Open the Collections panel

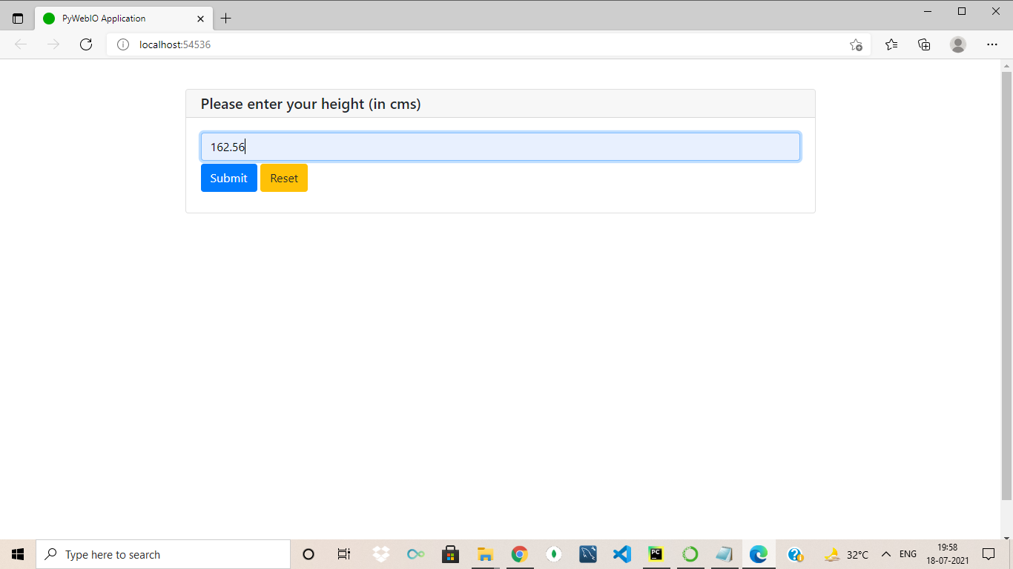coord(924,44)
